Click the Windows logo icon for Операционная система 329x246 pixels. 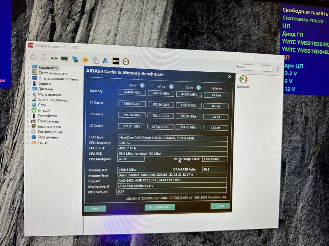point(34,78)
